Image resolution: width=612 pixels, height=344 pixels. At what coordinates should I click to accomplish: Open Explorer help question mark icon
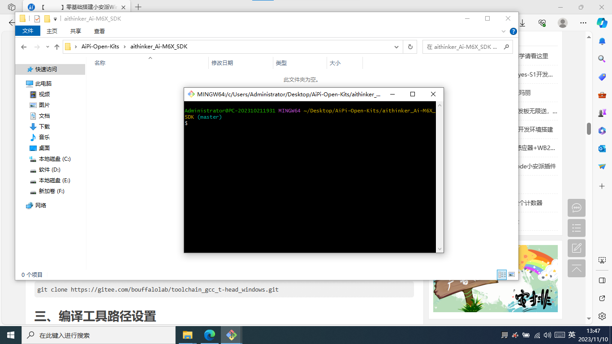click(513, 31)
